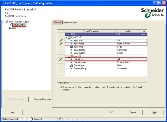
Task: Click the pencil icon next to Input/Output tree node
Action: point(10,25)
